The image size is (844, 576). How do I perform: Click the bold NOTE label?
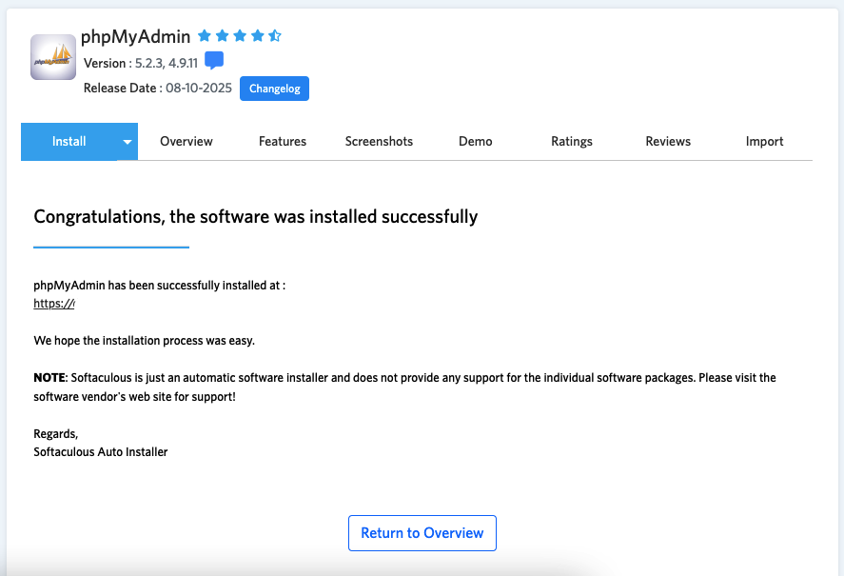[49, 378]
